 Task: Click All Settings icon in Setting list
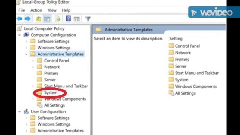171,93
